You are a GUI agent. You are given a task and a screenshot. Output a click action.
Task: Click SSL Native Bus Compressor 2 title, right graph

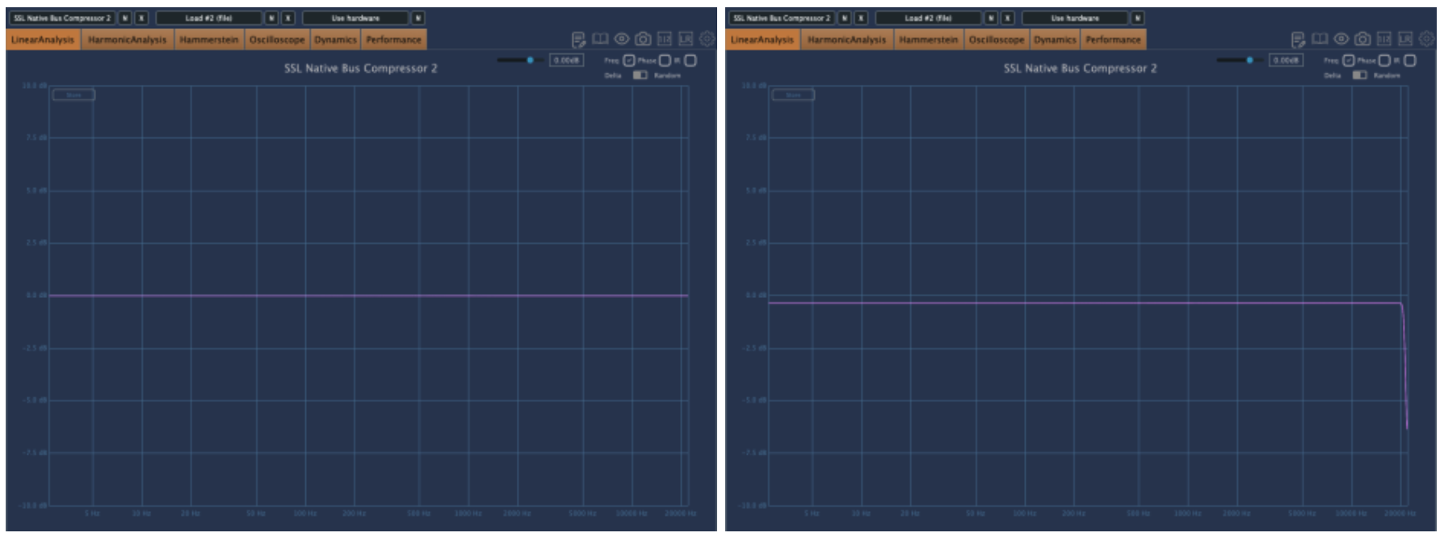tap(1081, 69)
